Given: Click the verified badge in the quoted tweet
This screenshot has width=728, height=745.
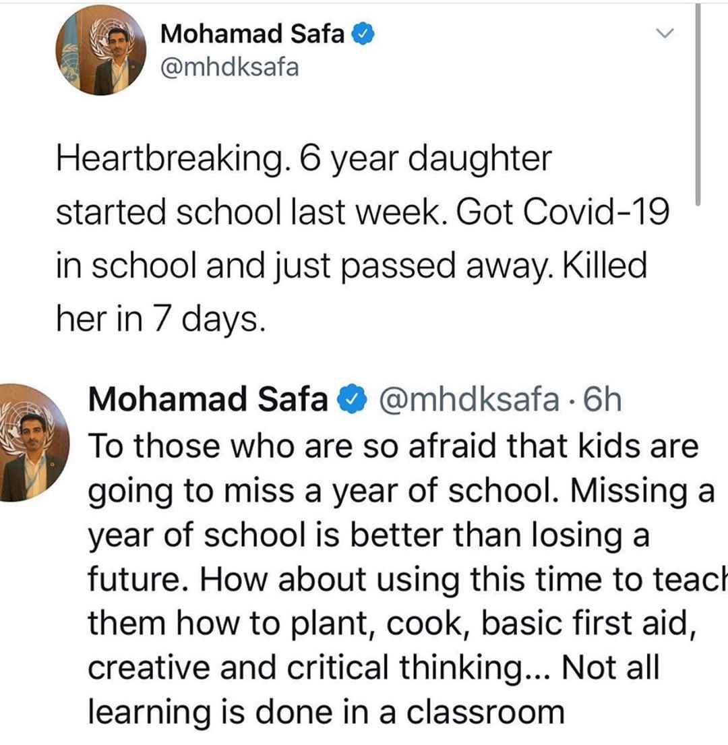Looking at the screenshot, I should 352,399.
